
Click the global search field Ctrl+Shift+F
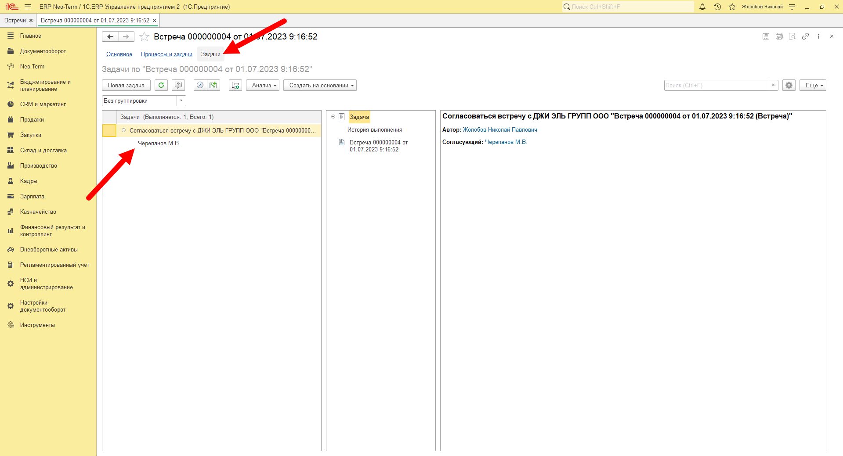pyautogui.click(x=628, y=7)
